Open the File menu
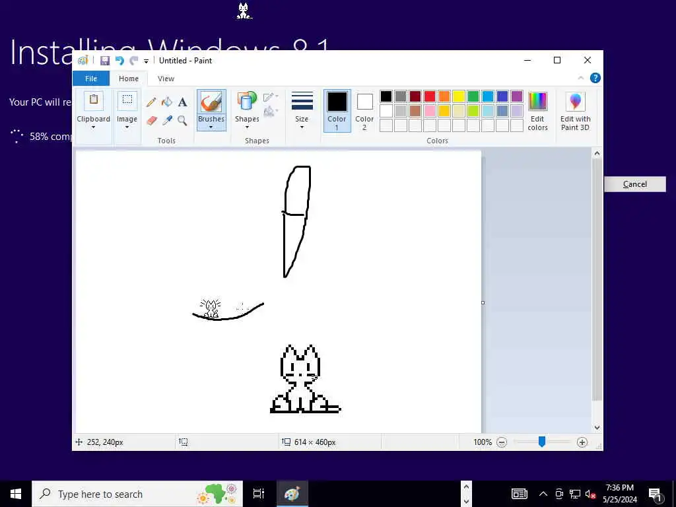The height and width of the screenshot is (507, 676). (x=91, y=79)
